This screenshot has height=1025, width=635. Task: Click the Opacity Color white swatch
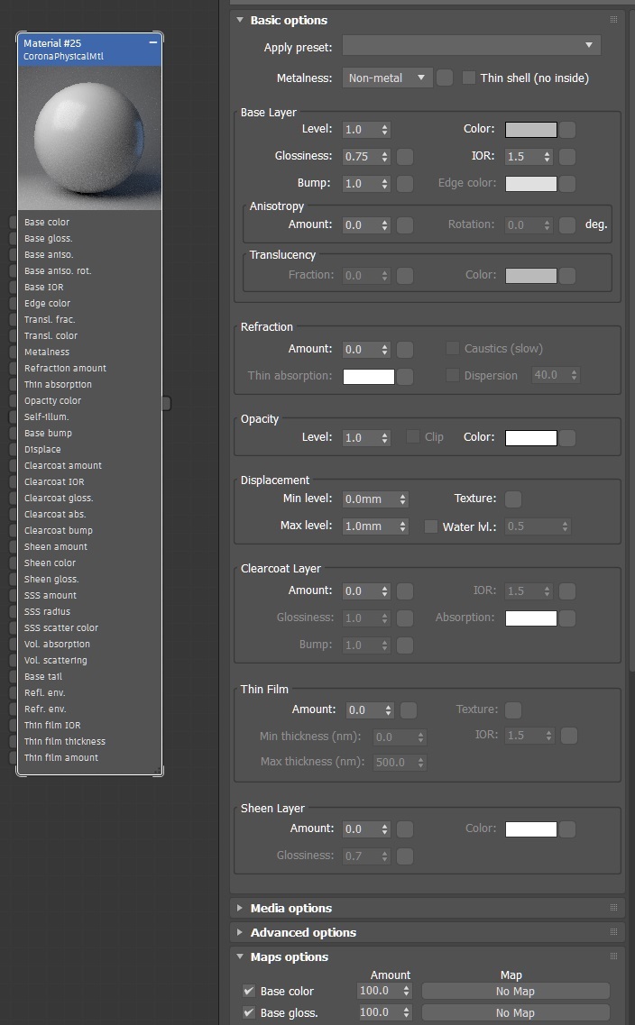(530, 438)
